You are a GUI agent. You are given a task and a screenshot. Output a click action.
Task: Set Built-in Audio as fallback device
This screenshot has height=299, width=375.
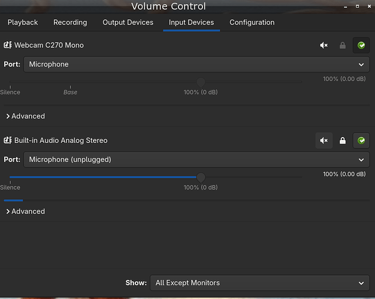[x=361, y=141]
